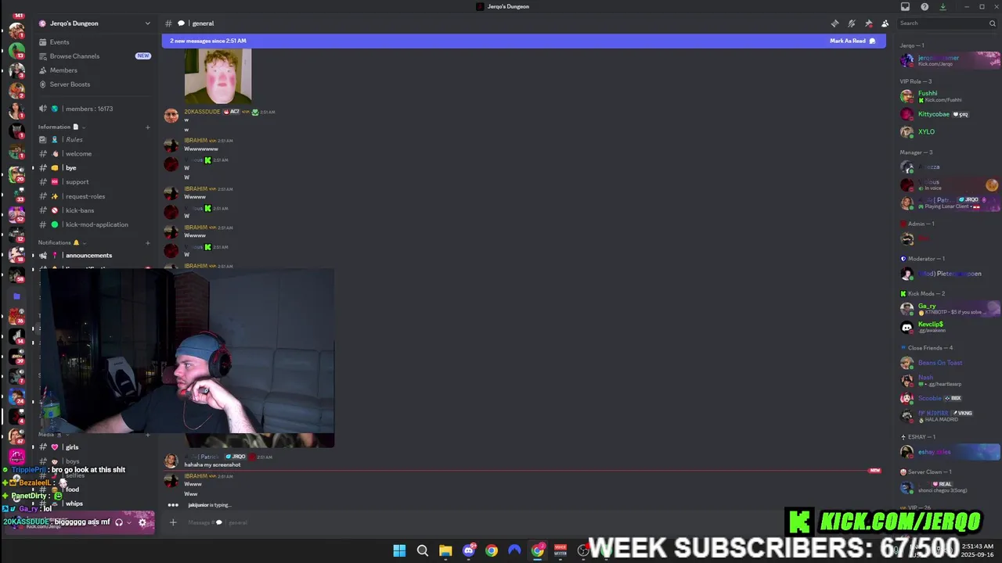This screenshot has width=1002, height=563.
Task: Open Server Boosts
Action: click(95, 84)
